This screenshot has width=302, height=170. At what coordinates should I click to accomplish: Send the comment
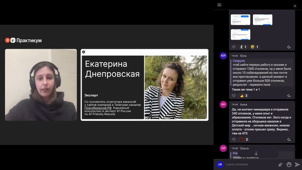297,164
